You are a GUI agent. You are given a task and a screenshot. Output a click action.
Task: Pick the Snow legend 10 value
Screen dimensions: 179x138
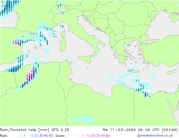pyautogui.click(x=88, y=136)
